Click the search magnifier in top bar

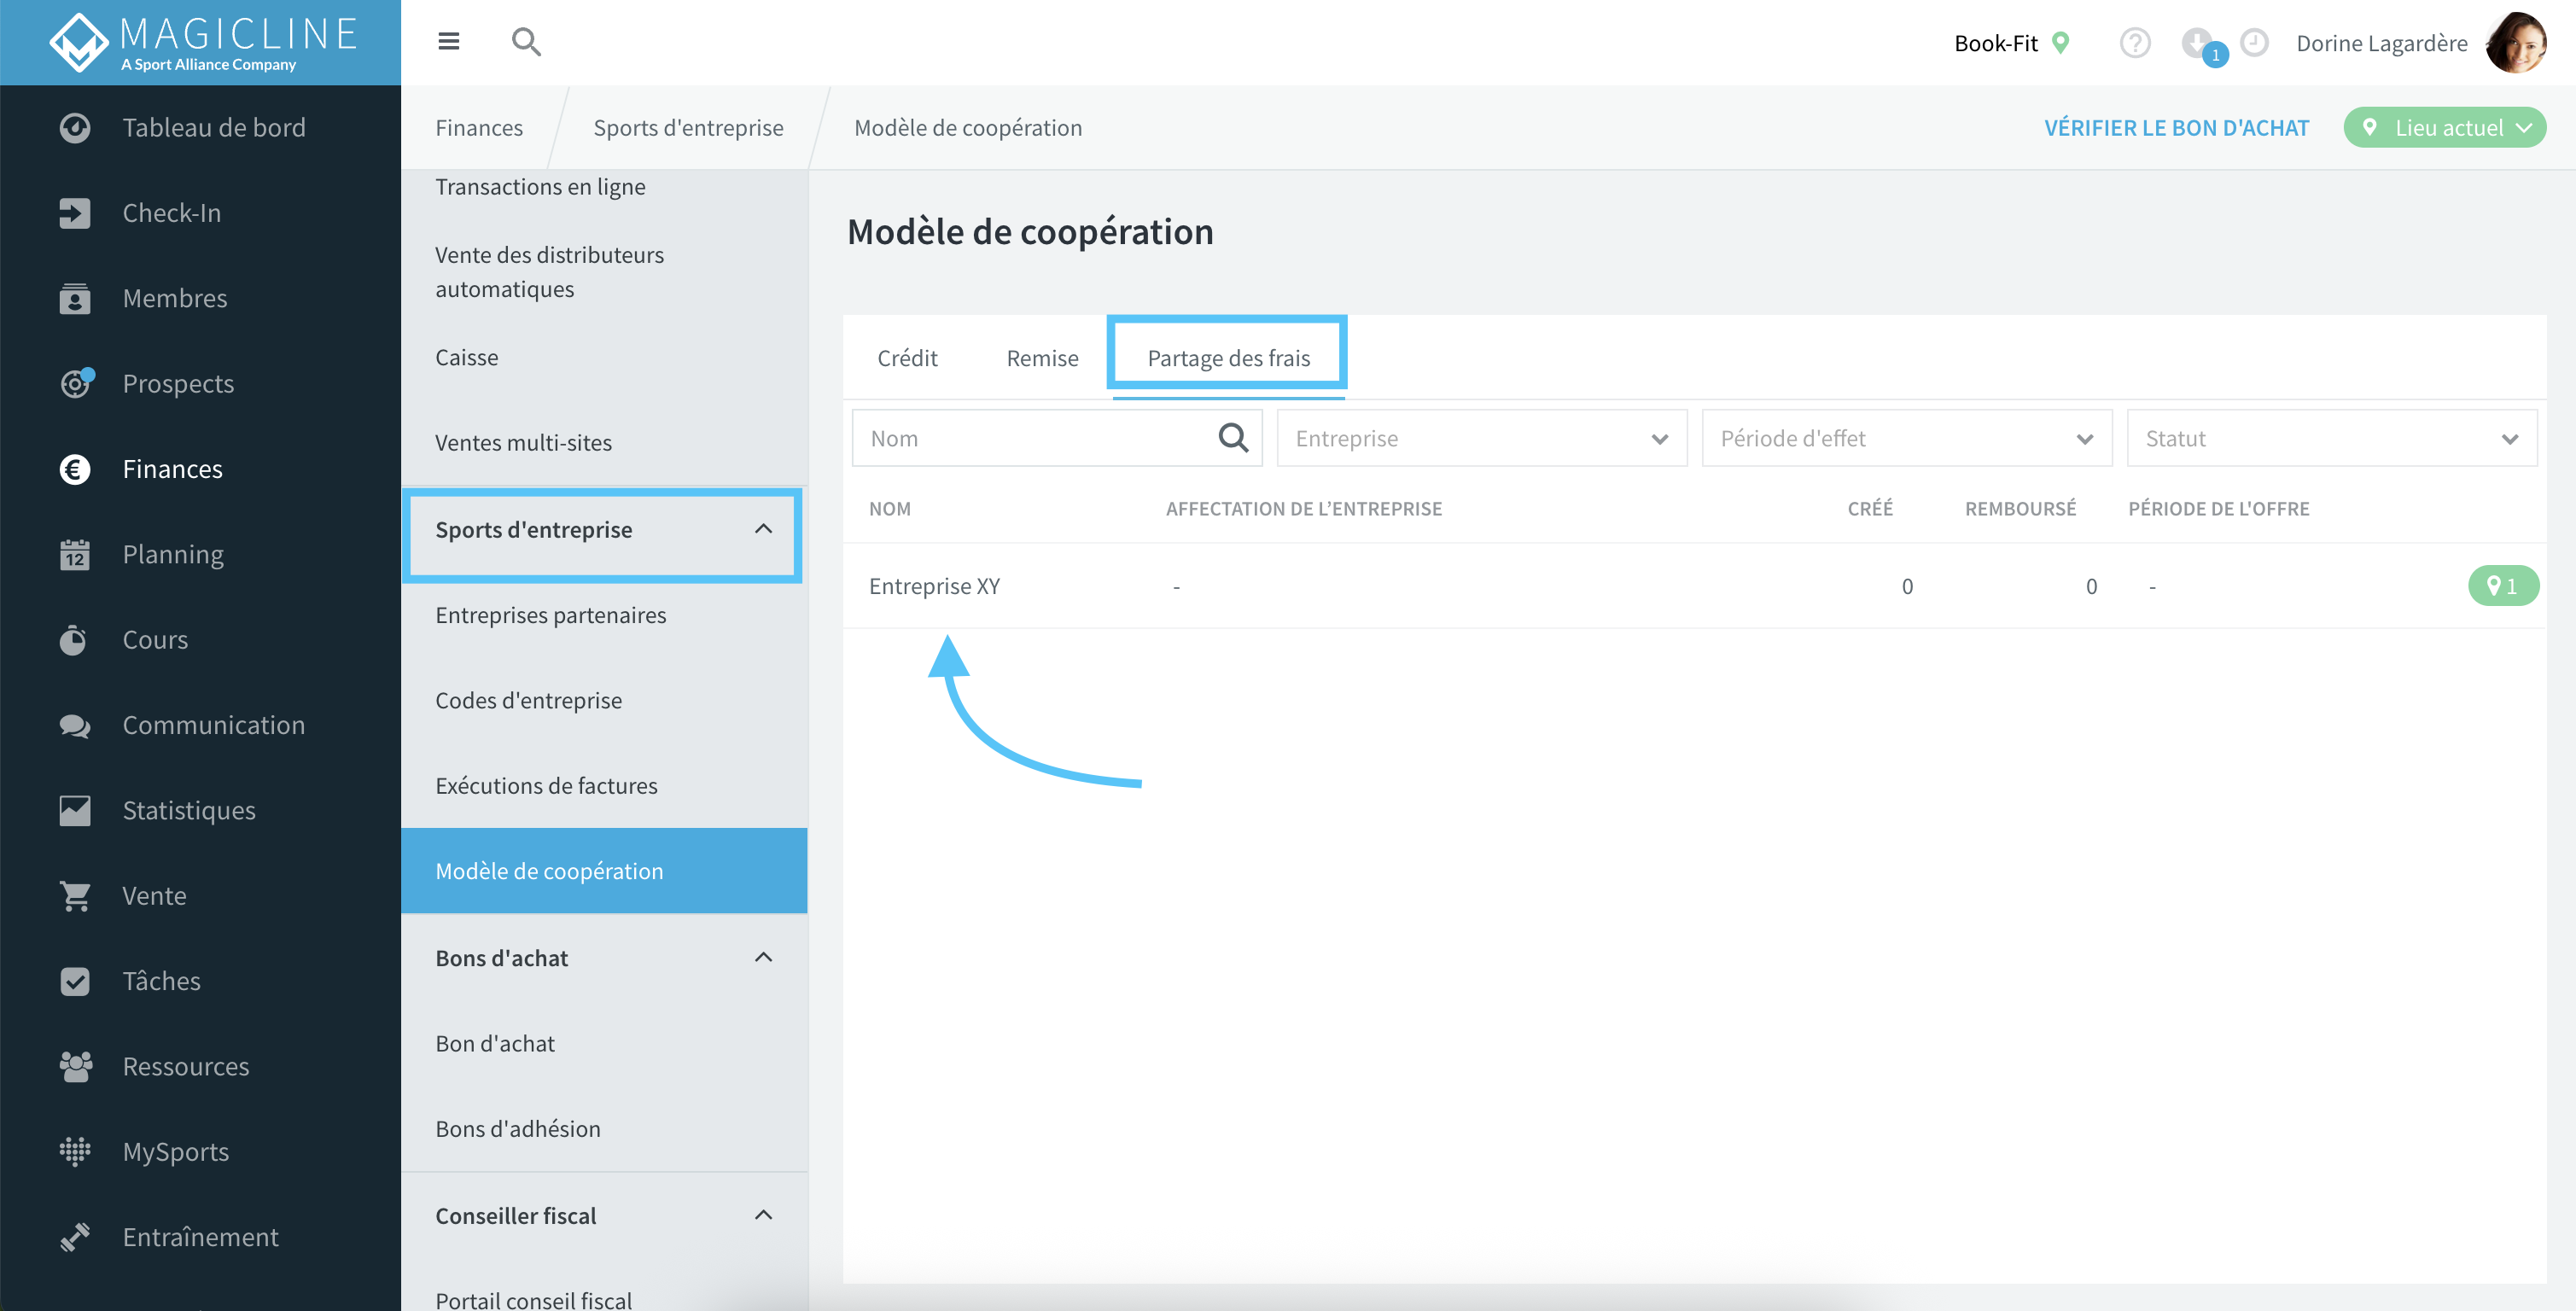click(526, 42)
